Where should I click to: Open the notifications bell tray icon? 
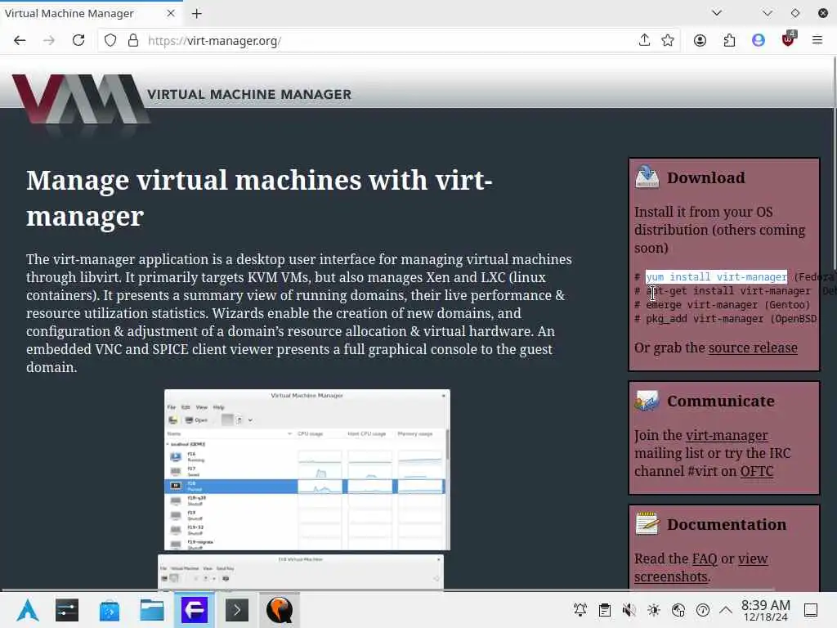pyautogui.click(x=580, y=610)
